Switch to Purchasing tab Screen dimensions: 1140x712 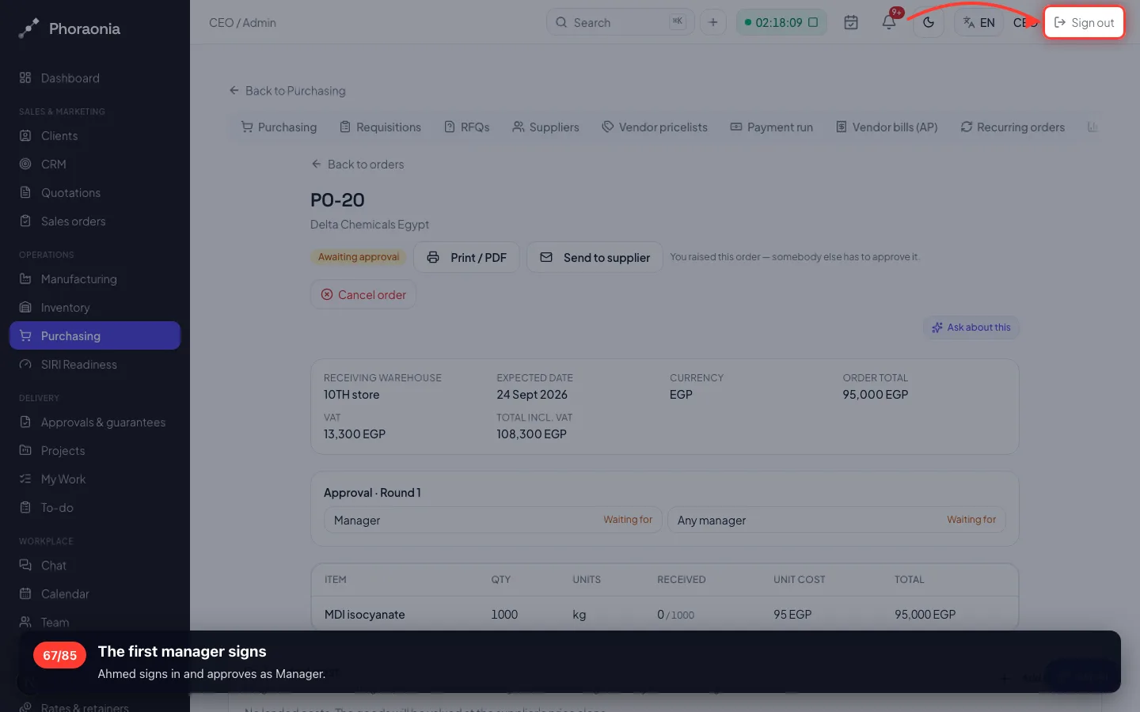point(279,127)
